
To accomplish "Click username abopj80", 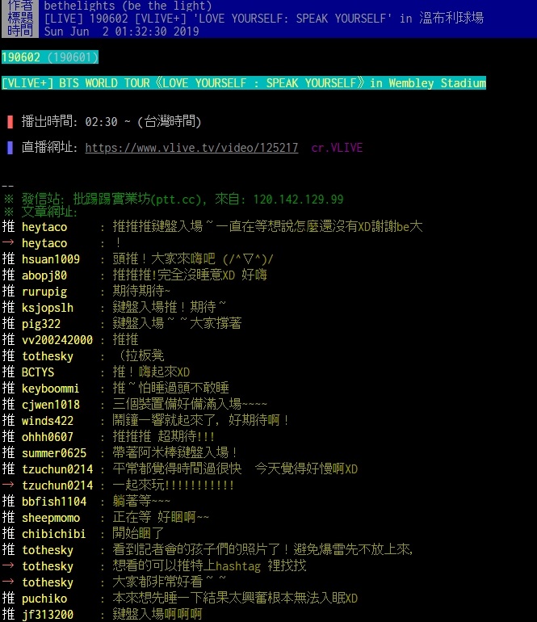I will pyautogui.click(x=44, y=275).
